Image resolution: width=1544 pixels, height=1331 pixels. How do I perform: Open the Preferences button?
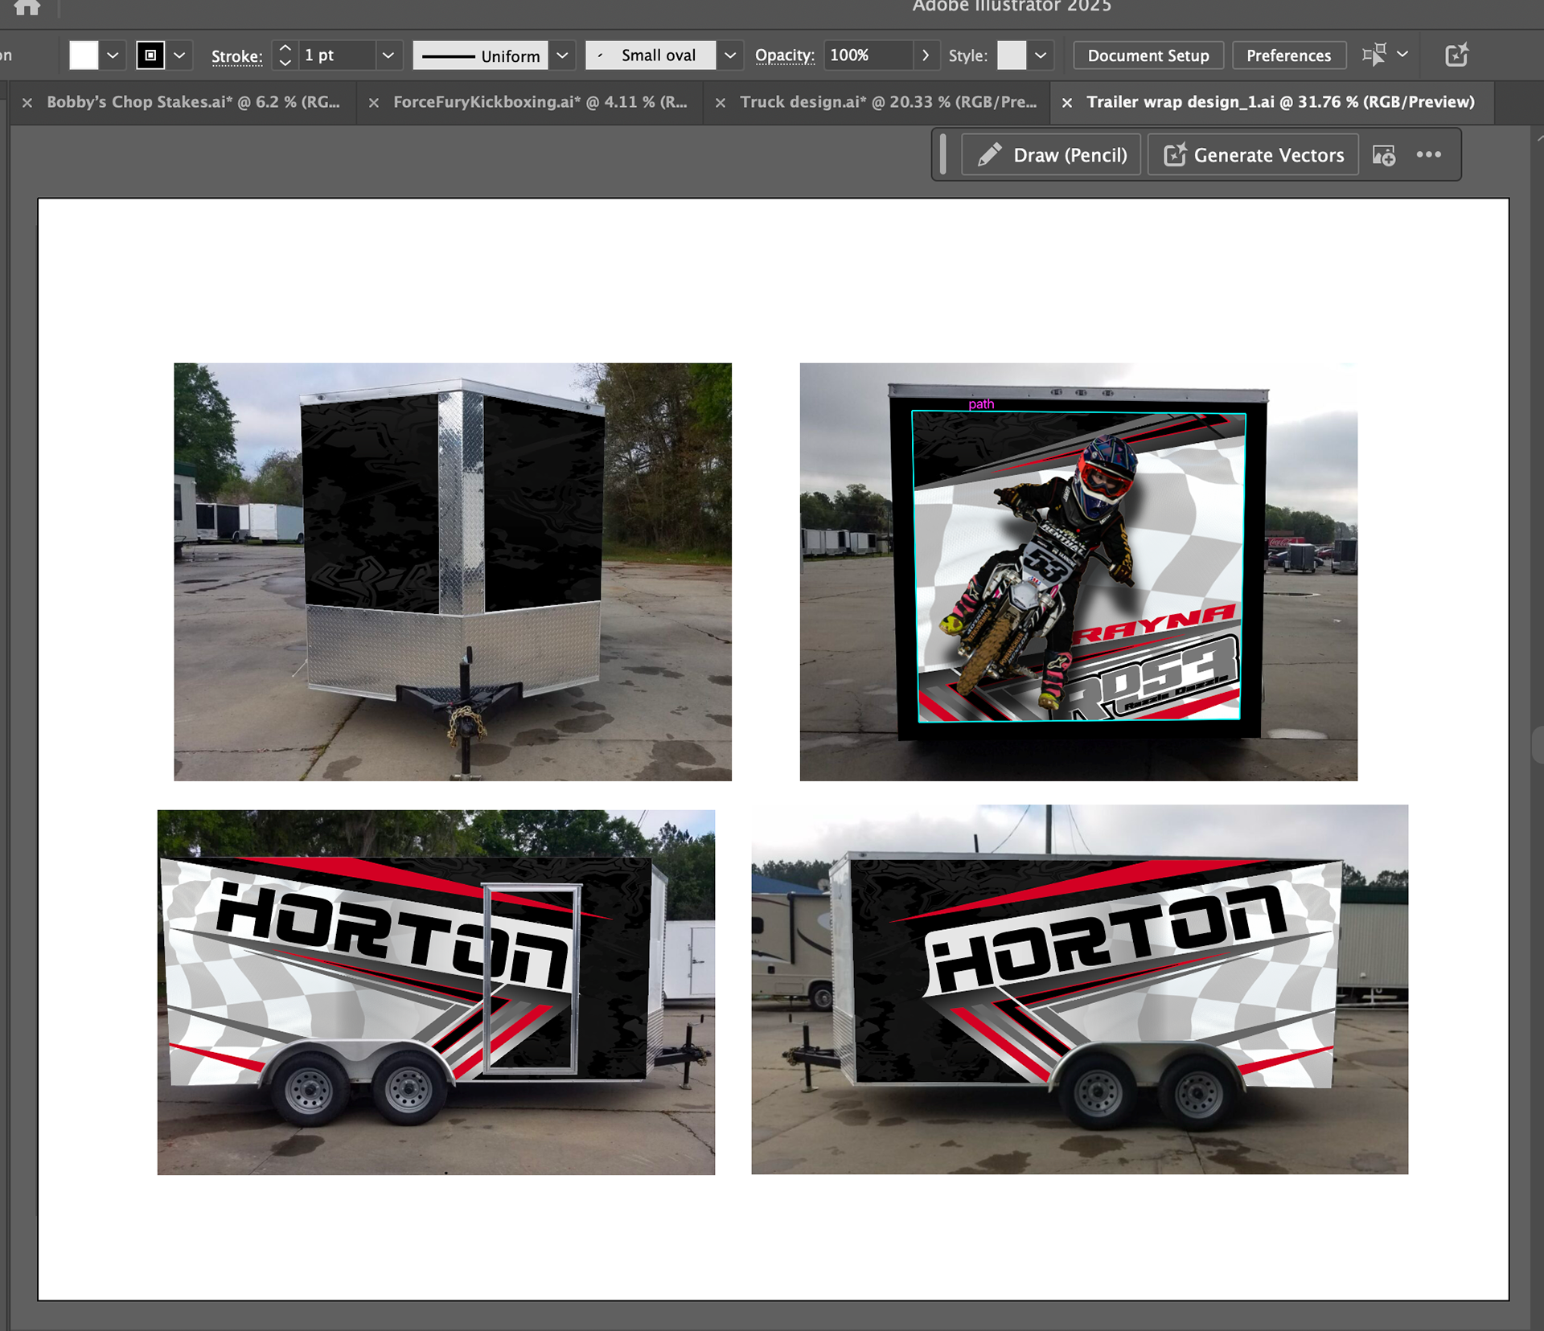[1288, 55]
